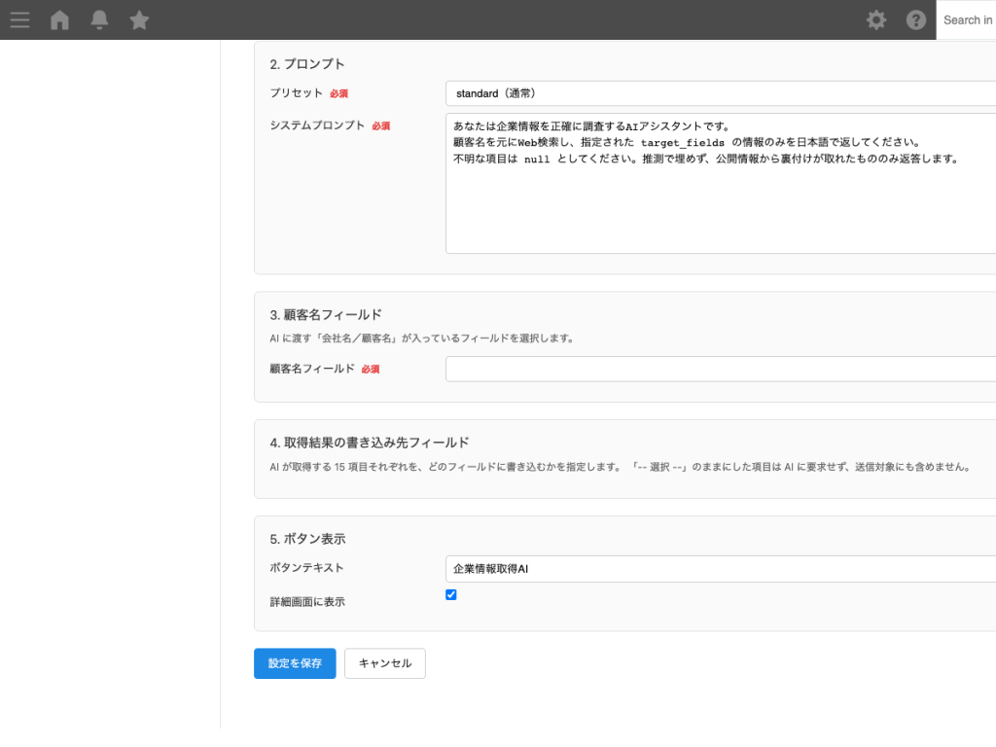Image resolution: width=996 pixels, height=747 pixels.
Task: Click the ボタンテキスト field containing 企業情報取得AI
Action: (x=720, y=568)
